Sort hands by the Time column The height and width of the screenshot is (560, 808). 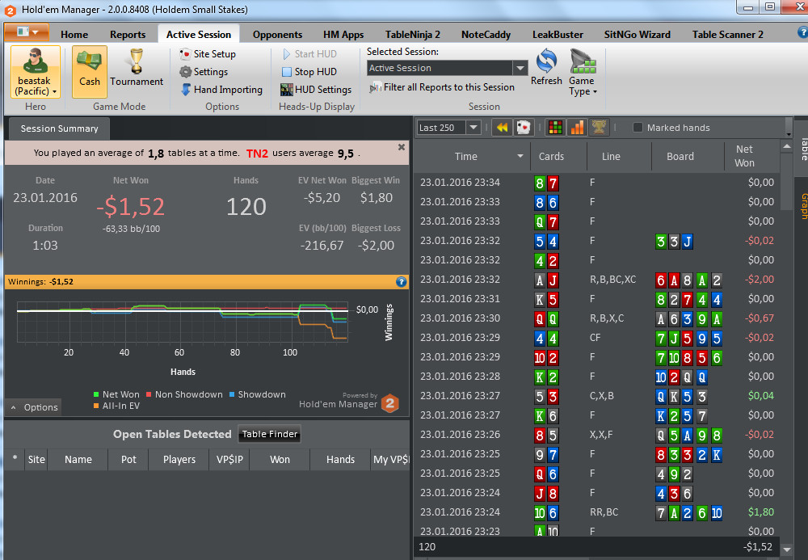[x=466, y=157]
